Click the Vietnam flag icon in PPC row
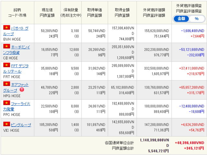This screenshot has height=155, width=207. [x=6, y=103]
